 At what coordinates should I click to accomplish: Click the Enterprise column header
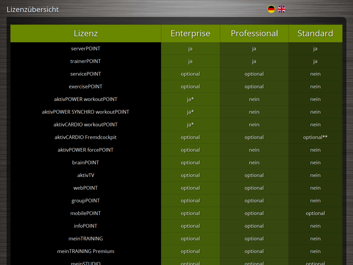(x=190, y=33)
